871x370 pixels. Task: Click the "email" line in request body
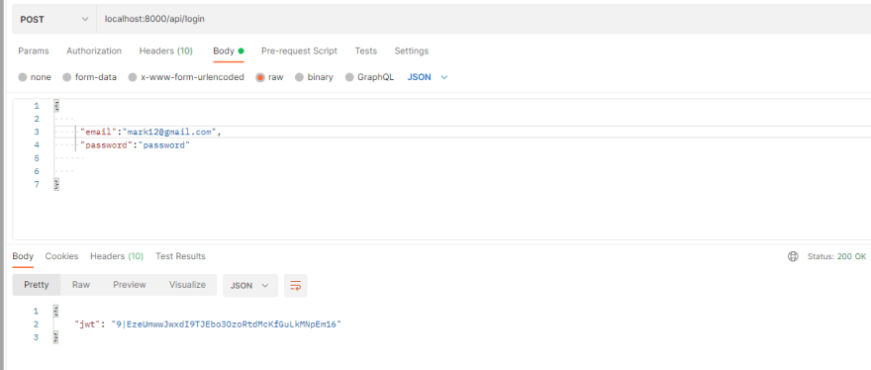(151, 132)
